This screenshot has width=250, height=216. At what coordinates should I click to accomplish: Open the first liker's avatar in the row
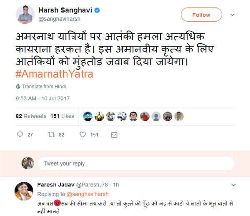(x=88, y=117)
